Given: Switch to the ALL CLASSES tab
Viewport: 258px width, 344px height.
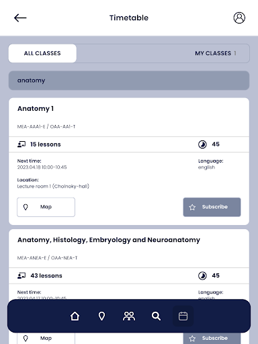Looking at the screenshot, I should pyautogui.click(x=42, y=53).
